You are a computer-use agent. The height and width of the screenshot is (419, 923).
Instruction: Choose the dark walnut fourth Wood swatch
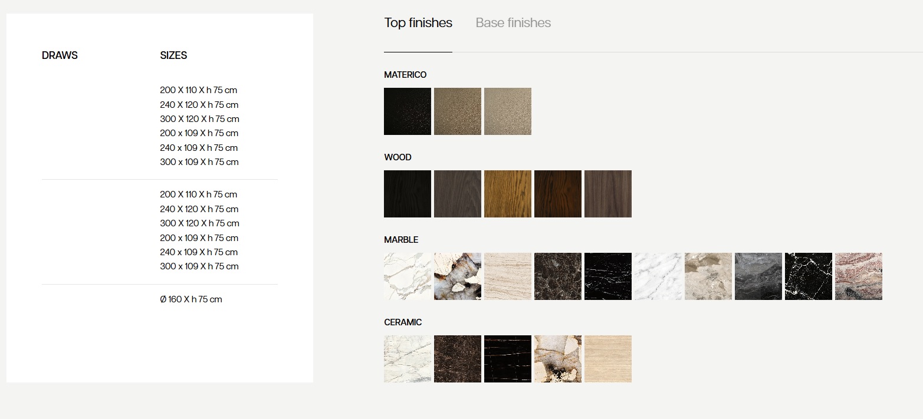pyautogui.click(x=558, y=194)
